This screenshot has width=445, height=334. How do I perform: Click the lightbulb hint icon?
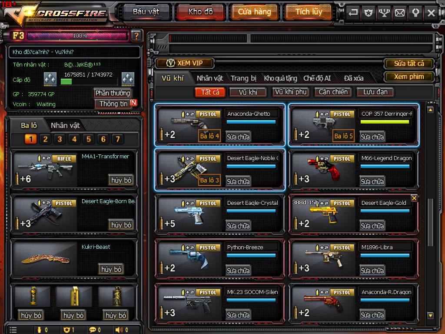(x=415, y=13)
